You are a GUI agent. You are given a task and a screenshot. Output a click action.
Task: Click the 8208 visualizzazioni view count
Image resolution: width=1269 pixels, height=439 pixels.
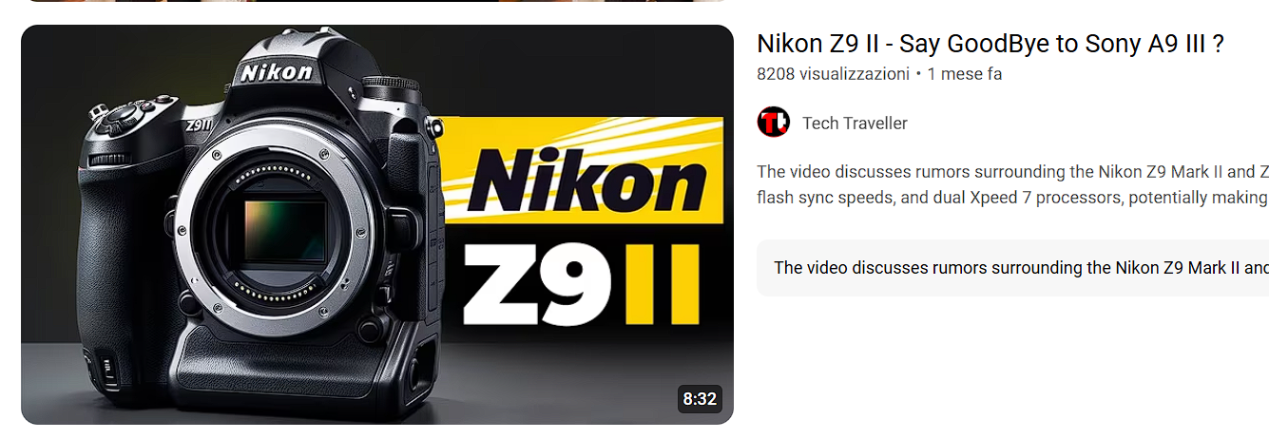(x=833, y=74)
